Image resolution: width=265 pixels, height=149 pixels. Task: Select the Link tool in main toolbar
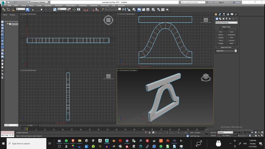4,10
